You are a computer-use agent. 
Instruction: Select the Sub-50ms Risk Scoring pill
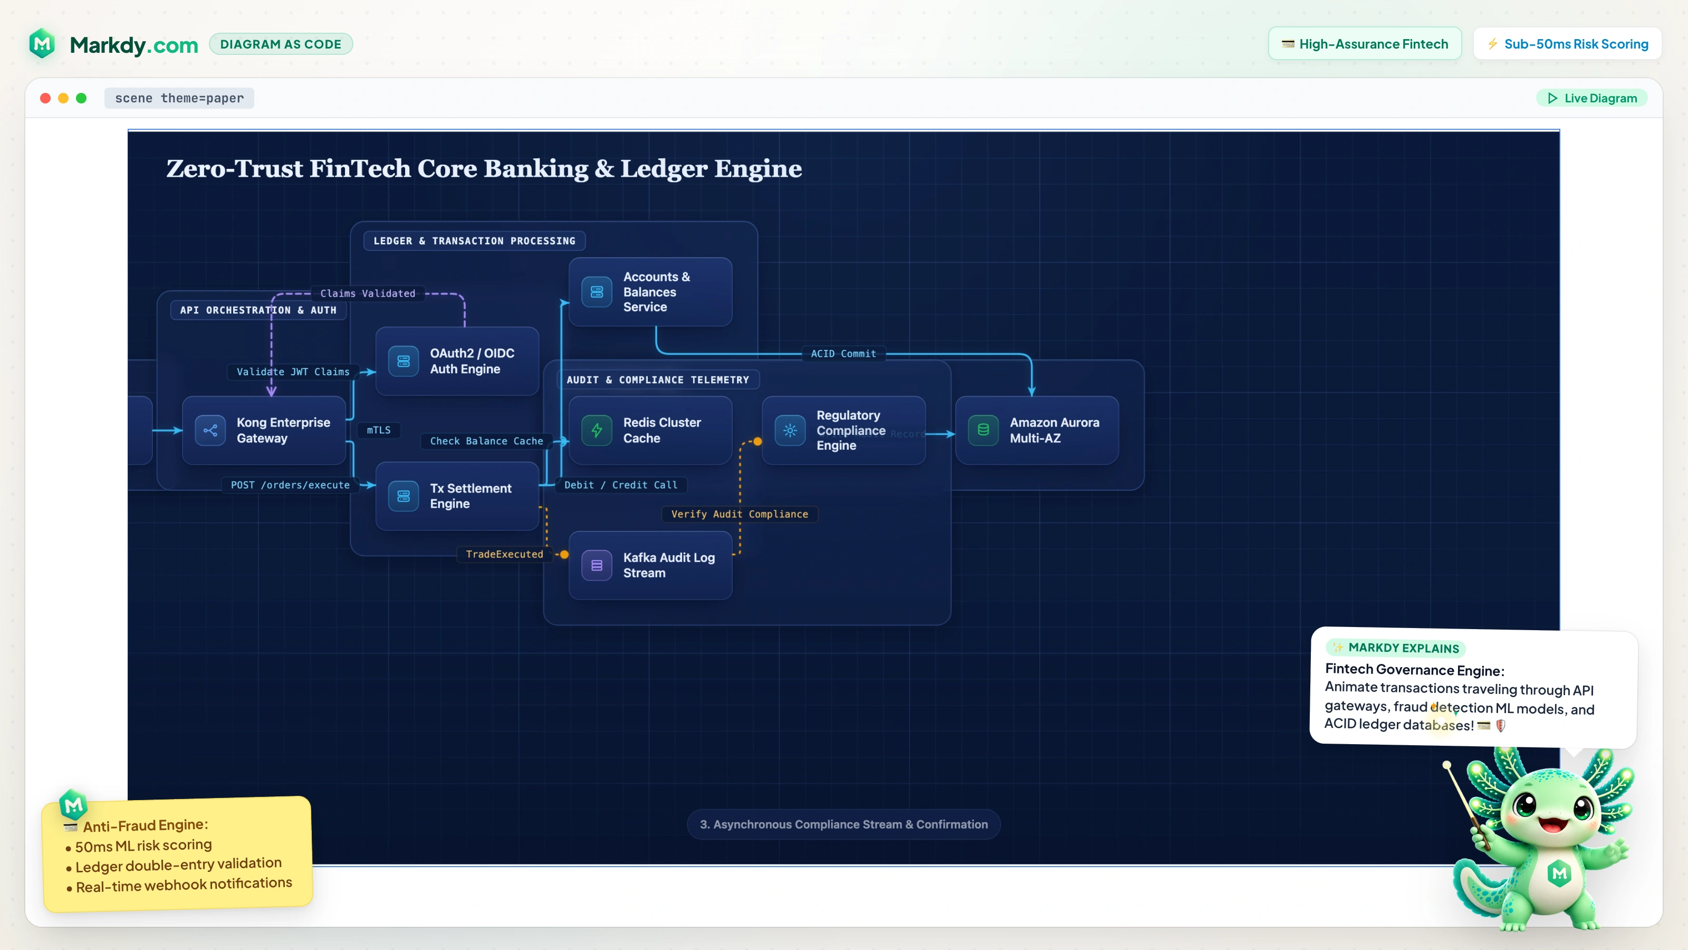coord(1567,43)
